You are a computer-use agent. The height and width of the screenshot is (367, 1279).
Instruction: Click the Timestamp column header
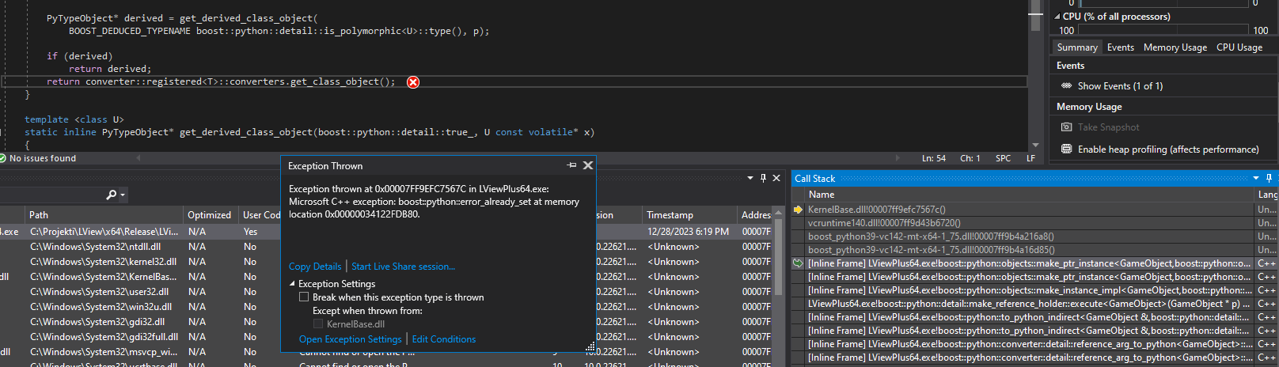coord(689,214)
